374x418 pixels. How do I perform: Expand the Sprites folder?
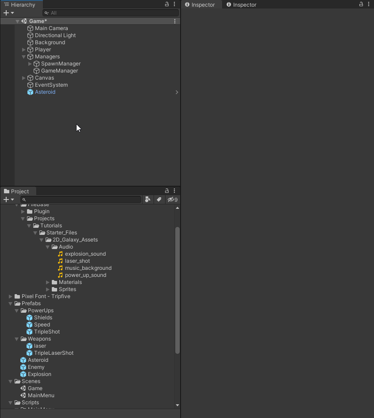point(47,289)
